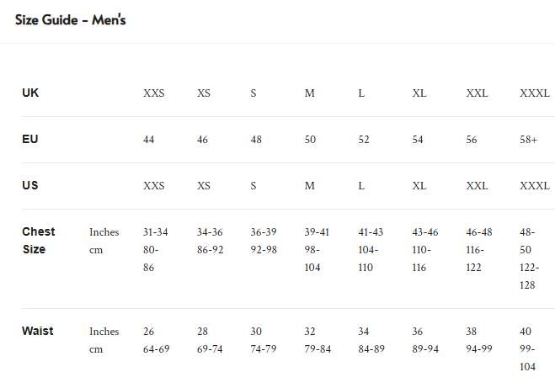Screen dimensions: 555x388
Task: Select the UK row label
Action: pyautogui.click(x=30, y=93)
